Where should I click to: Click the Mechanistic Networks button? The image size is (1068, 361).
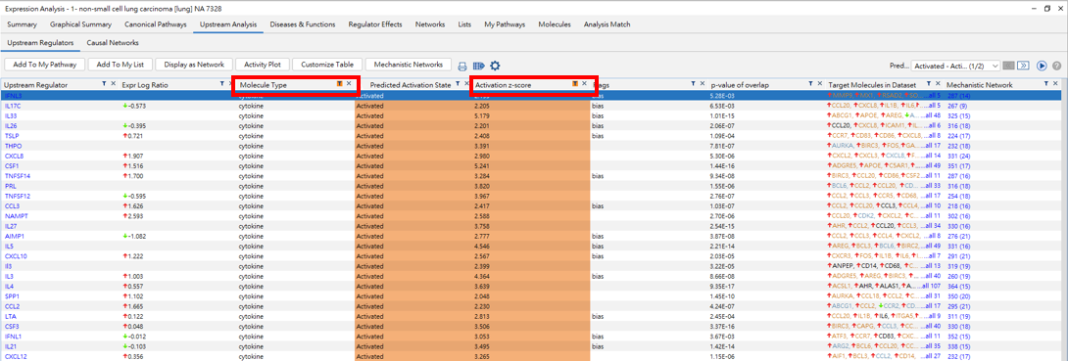point(408,65)
